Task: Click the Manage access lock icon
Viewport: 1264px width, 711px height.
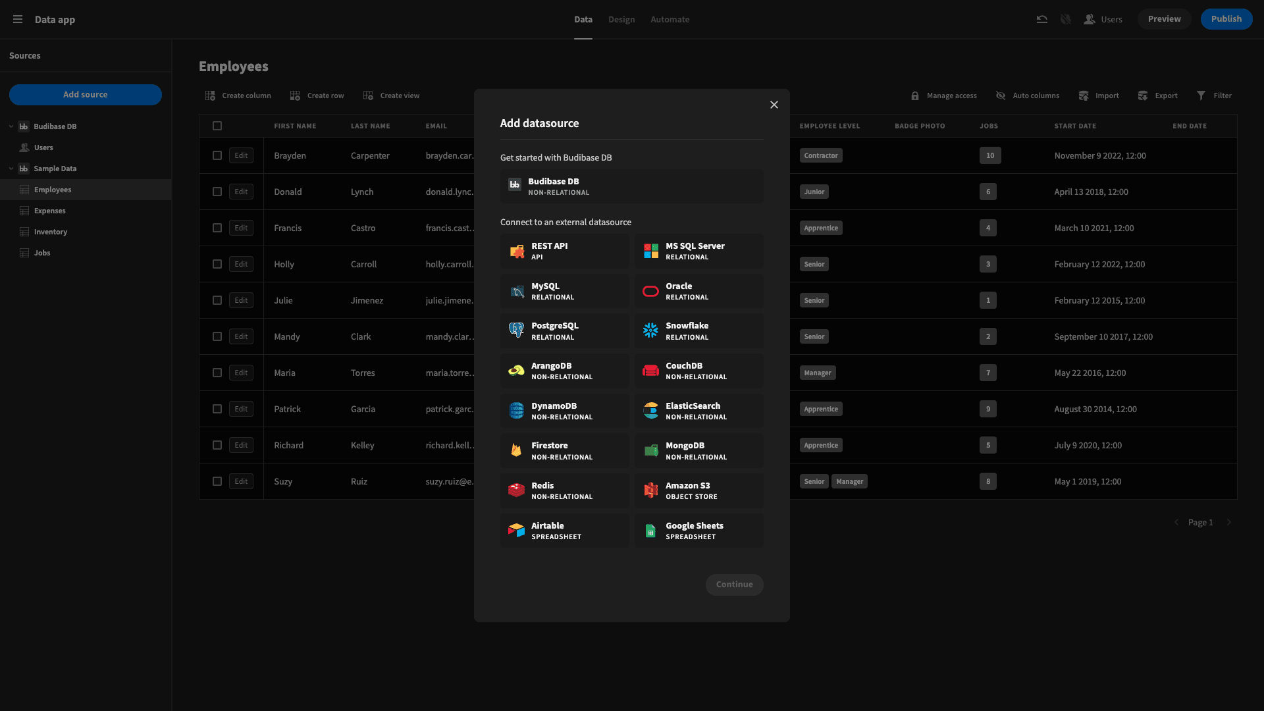Action: click(914, 95)
